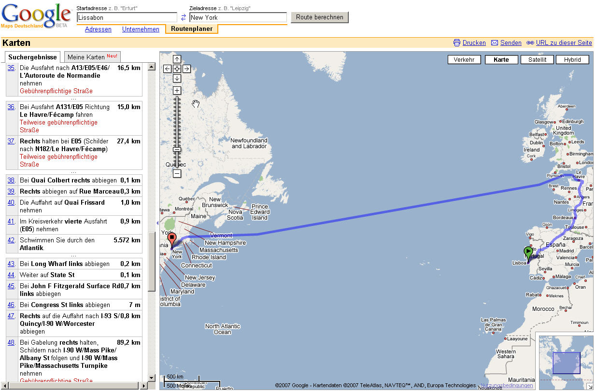
Task: Open the Nutzungsbedingungen link
Action: pyautogui.click(x=507, y=385)
